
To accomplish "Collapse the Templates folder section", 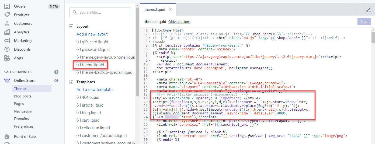I will (x=71, y=82).
